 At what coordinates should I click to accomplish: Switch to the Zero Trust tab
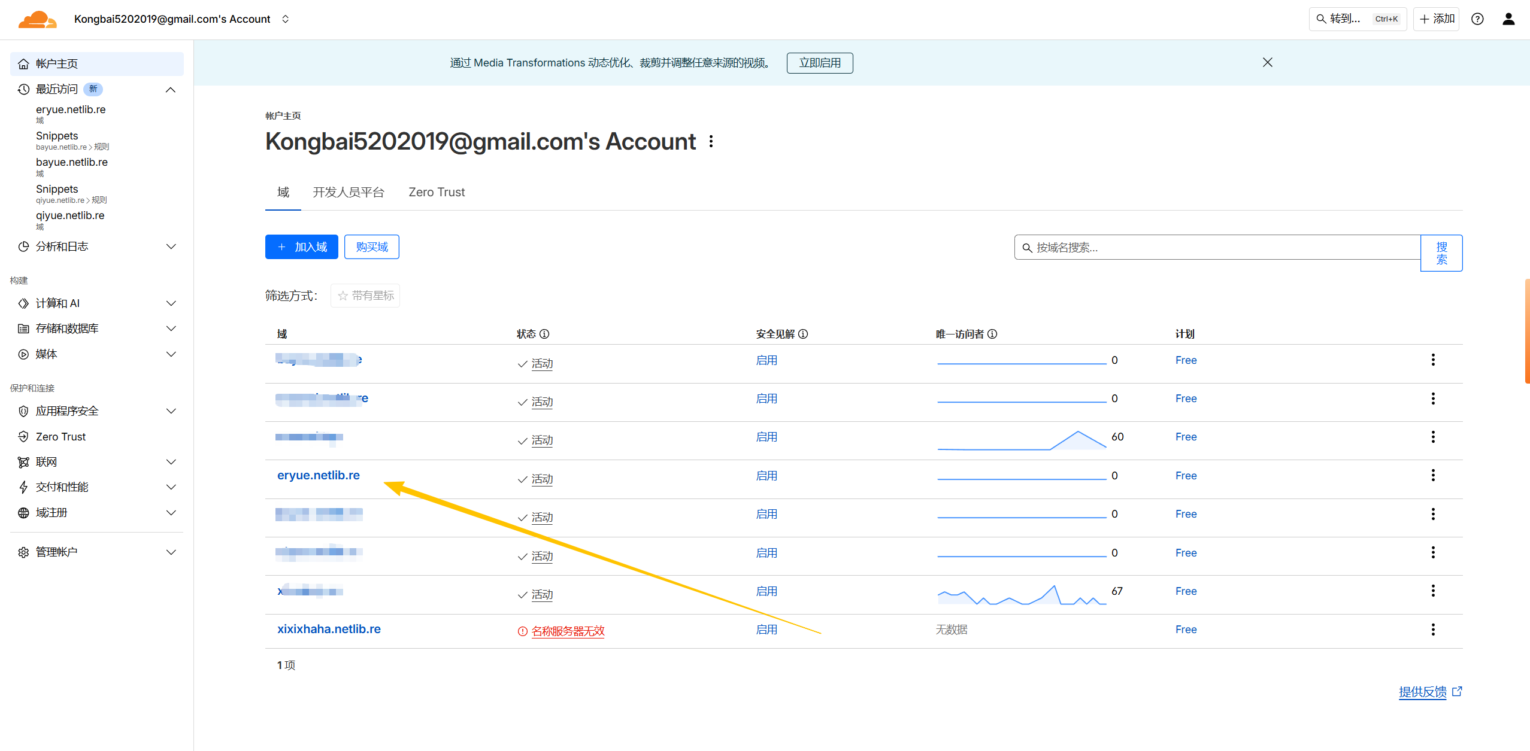[x=437, y=192]
